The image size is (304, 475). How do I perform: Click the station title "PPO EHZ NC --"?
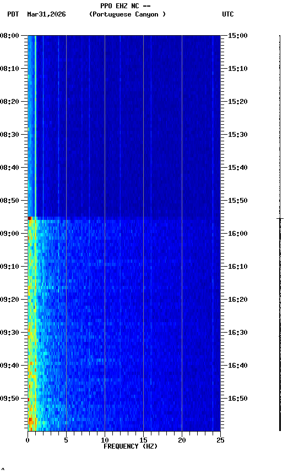126,5
